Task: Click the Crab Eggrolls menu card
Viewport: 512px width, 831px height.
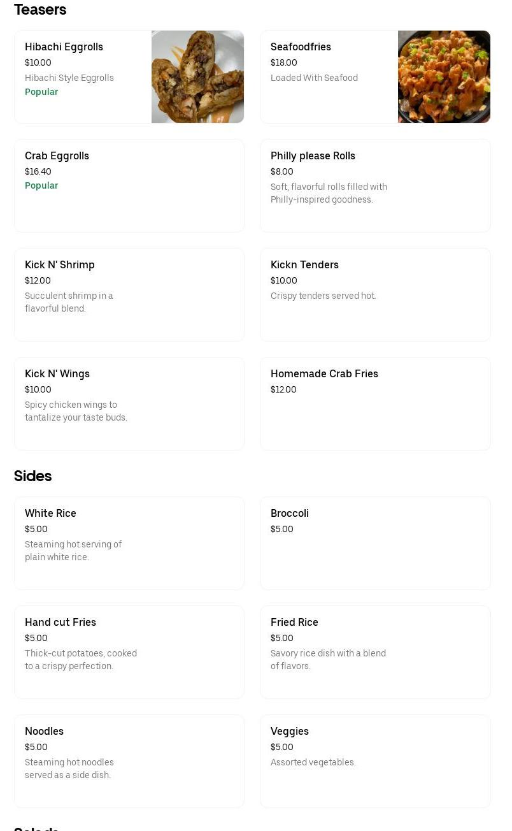Action: point(129,185)
